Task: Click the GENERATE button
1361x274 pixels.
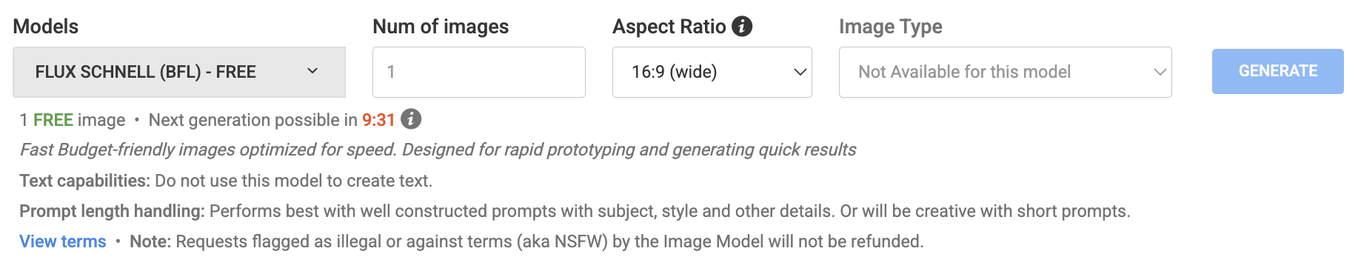Action: (x=1278, y=71)
